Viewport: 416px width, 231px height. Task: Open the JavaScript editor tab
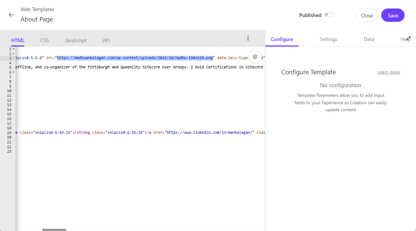click(x=75, y=40)
